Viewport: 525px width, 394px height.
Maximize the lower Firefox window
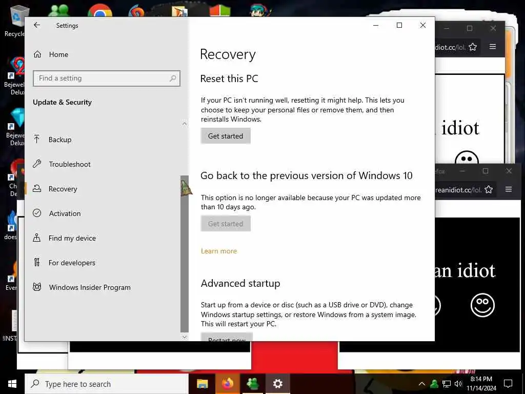click(486, 171)
